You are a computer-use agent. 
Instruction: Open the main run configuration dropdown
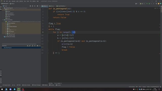142,4
